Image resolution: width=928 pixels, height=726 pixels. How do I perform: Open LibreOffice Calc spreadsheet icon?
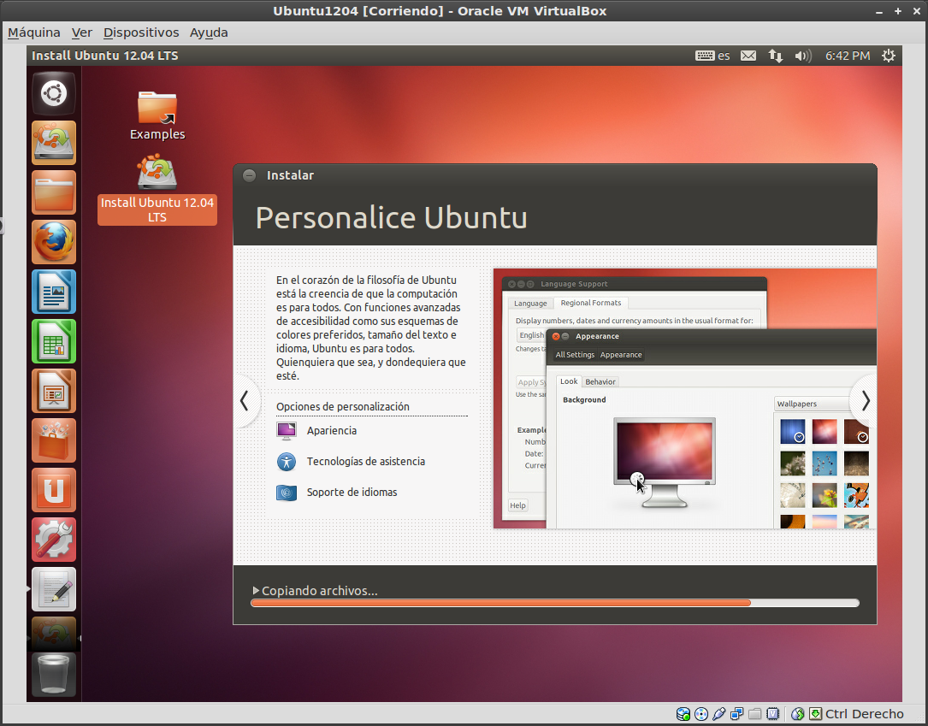pyautogui.click(x=54, y=342)
